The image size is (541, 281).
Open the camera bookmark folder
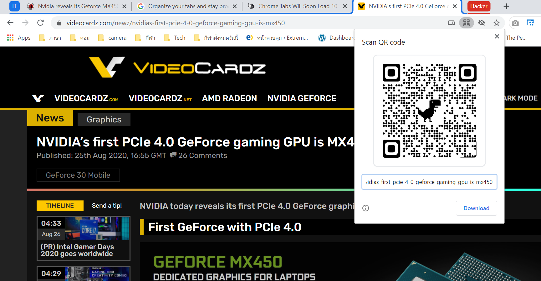(x=112, y=38)
